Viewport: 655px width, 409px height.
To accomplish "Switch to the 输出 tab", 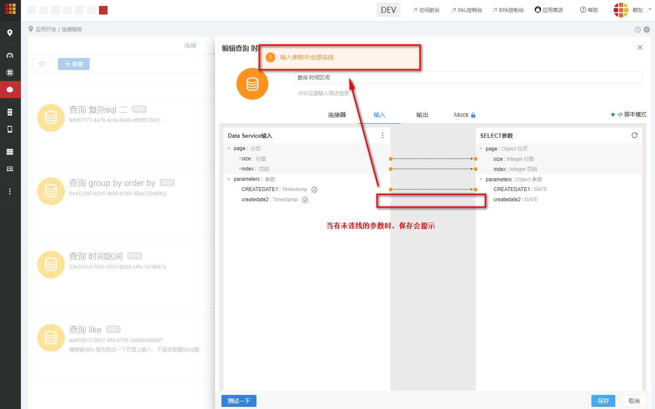I will pyautogui.click(x=422, y=114).
